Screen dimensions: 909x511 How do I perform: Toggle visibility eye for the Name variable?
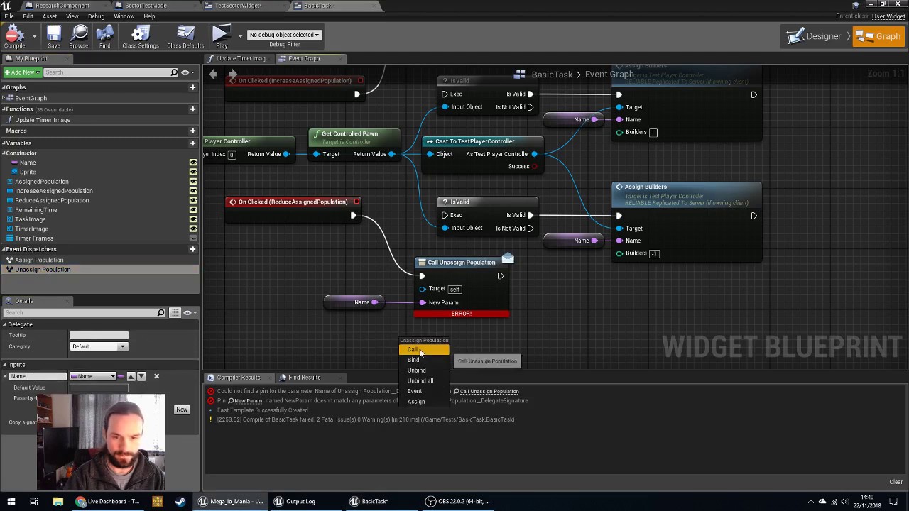click(192, 163)
